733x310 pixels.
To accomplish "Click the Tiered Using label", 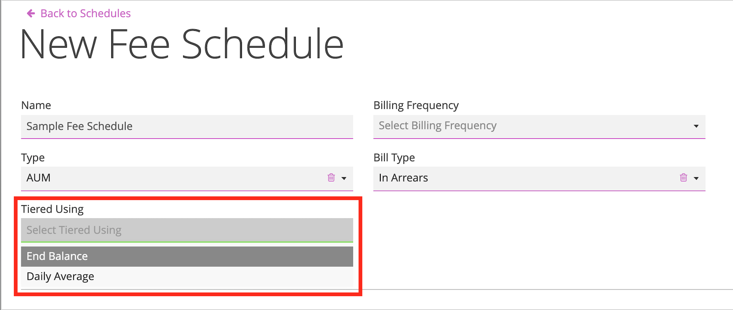I will (52, 209).
